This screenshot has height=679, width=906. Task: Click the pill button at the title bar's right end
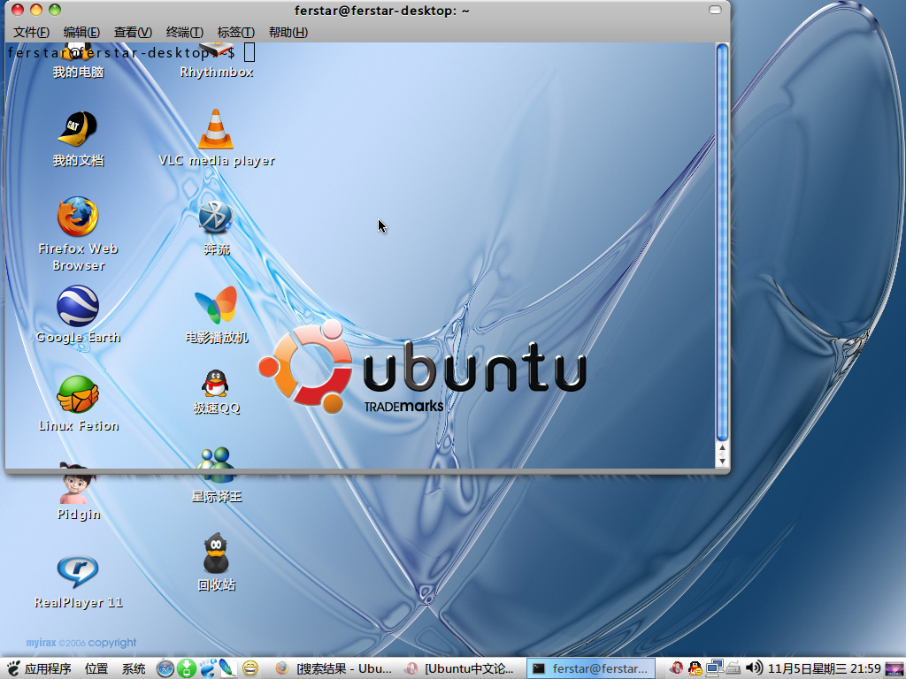(x=715, y=10)
